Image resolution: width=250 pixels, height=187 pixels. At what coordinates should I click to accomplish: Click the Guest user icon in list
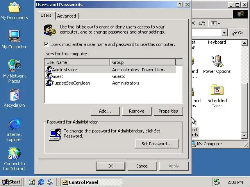[48, 76]
